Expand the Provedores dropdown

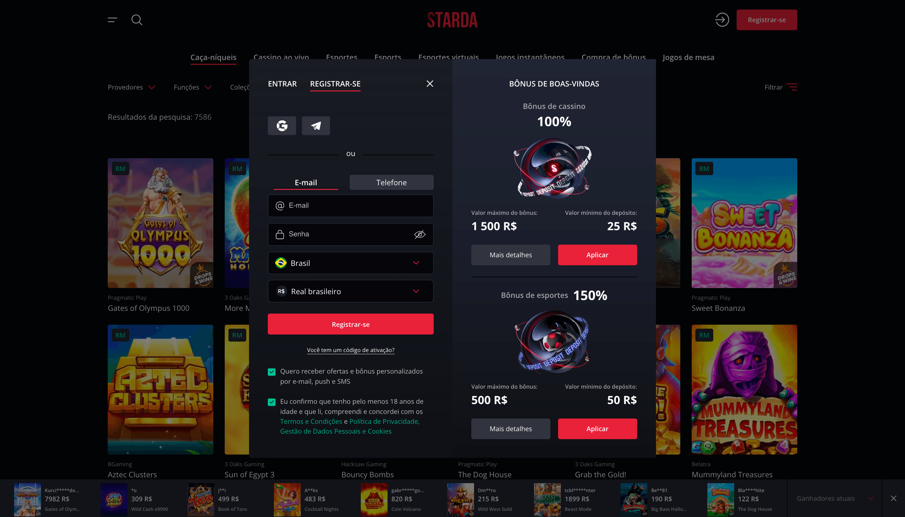(131, 87)
